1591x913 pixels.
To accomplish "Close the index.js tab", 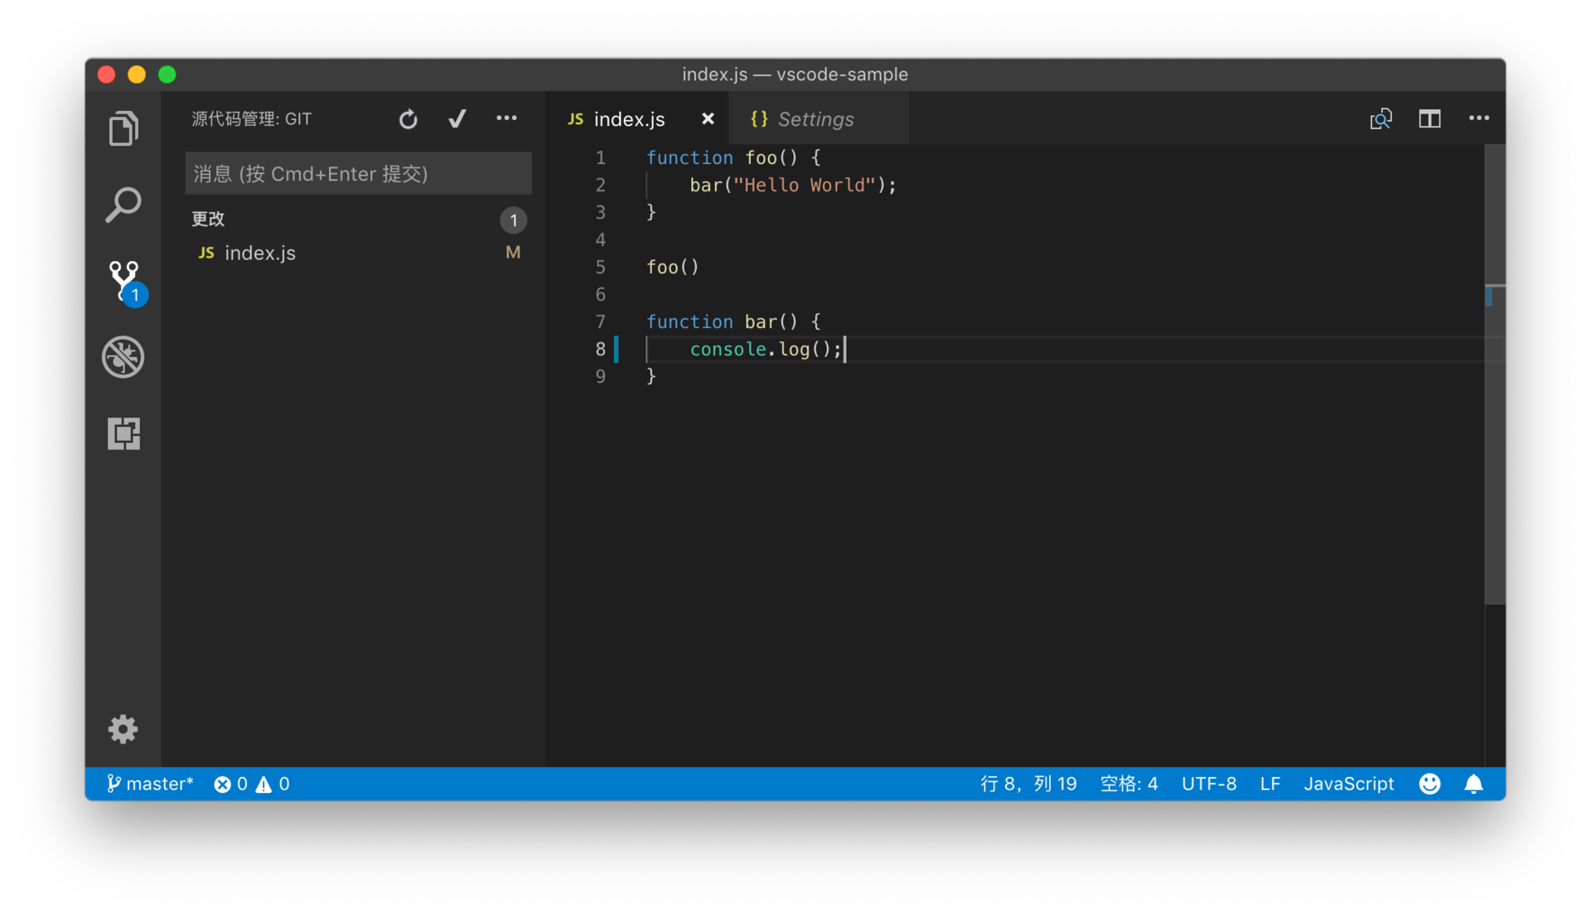I will point(708,118).
